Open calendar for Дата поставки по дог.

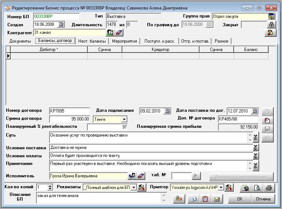[x=254, y=111]
